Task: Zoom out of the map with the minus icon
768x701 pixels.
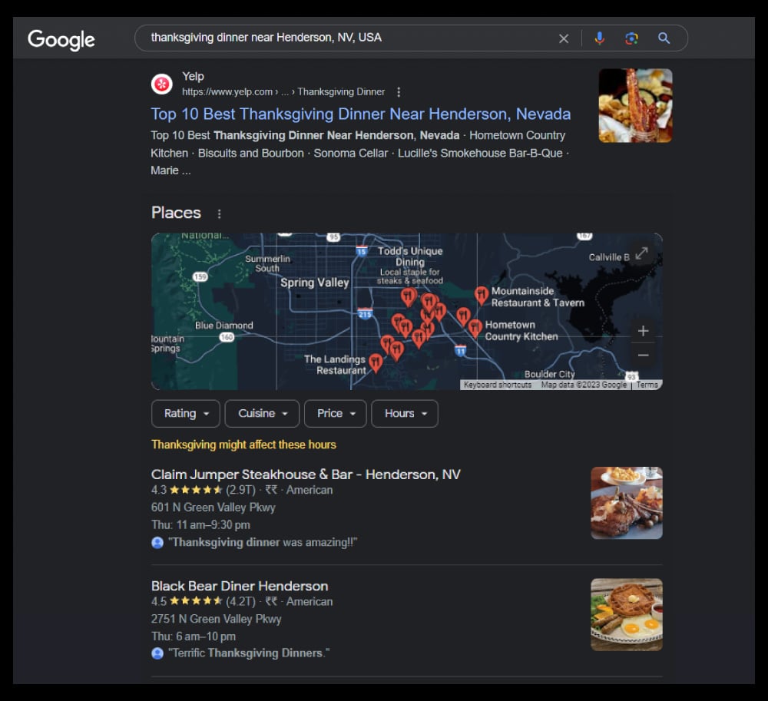Action: 643,355
